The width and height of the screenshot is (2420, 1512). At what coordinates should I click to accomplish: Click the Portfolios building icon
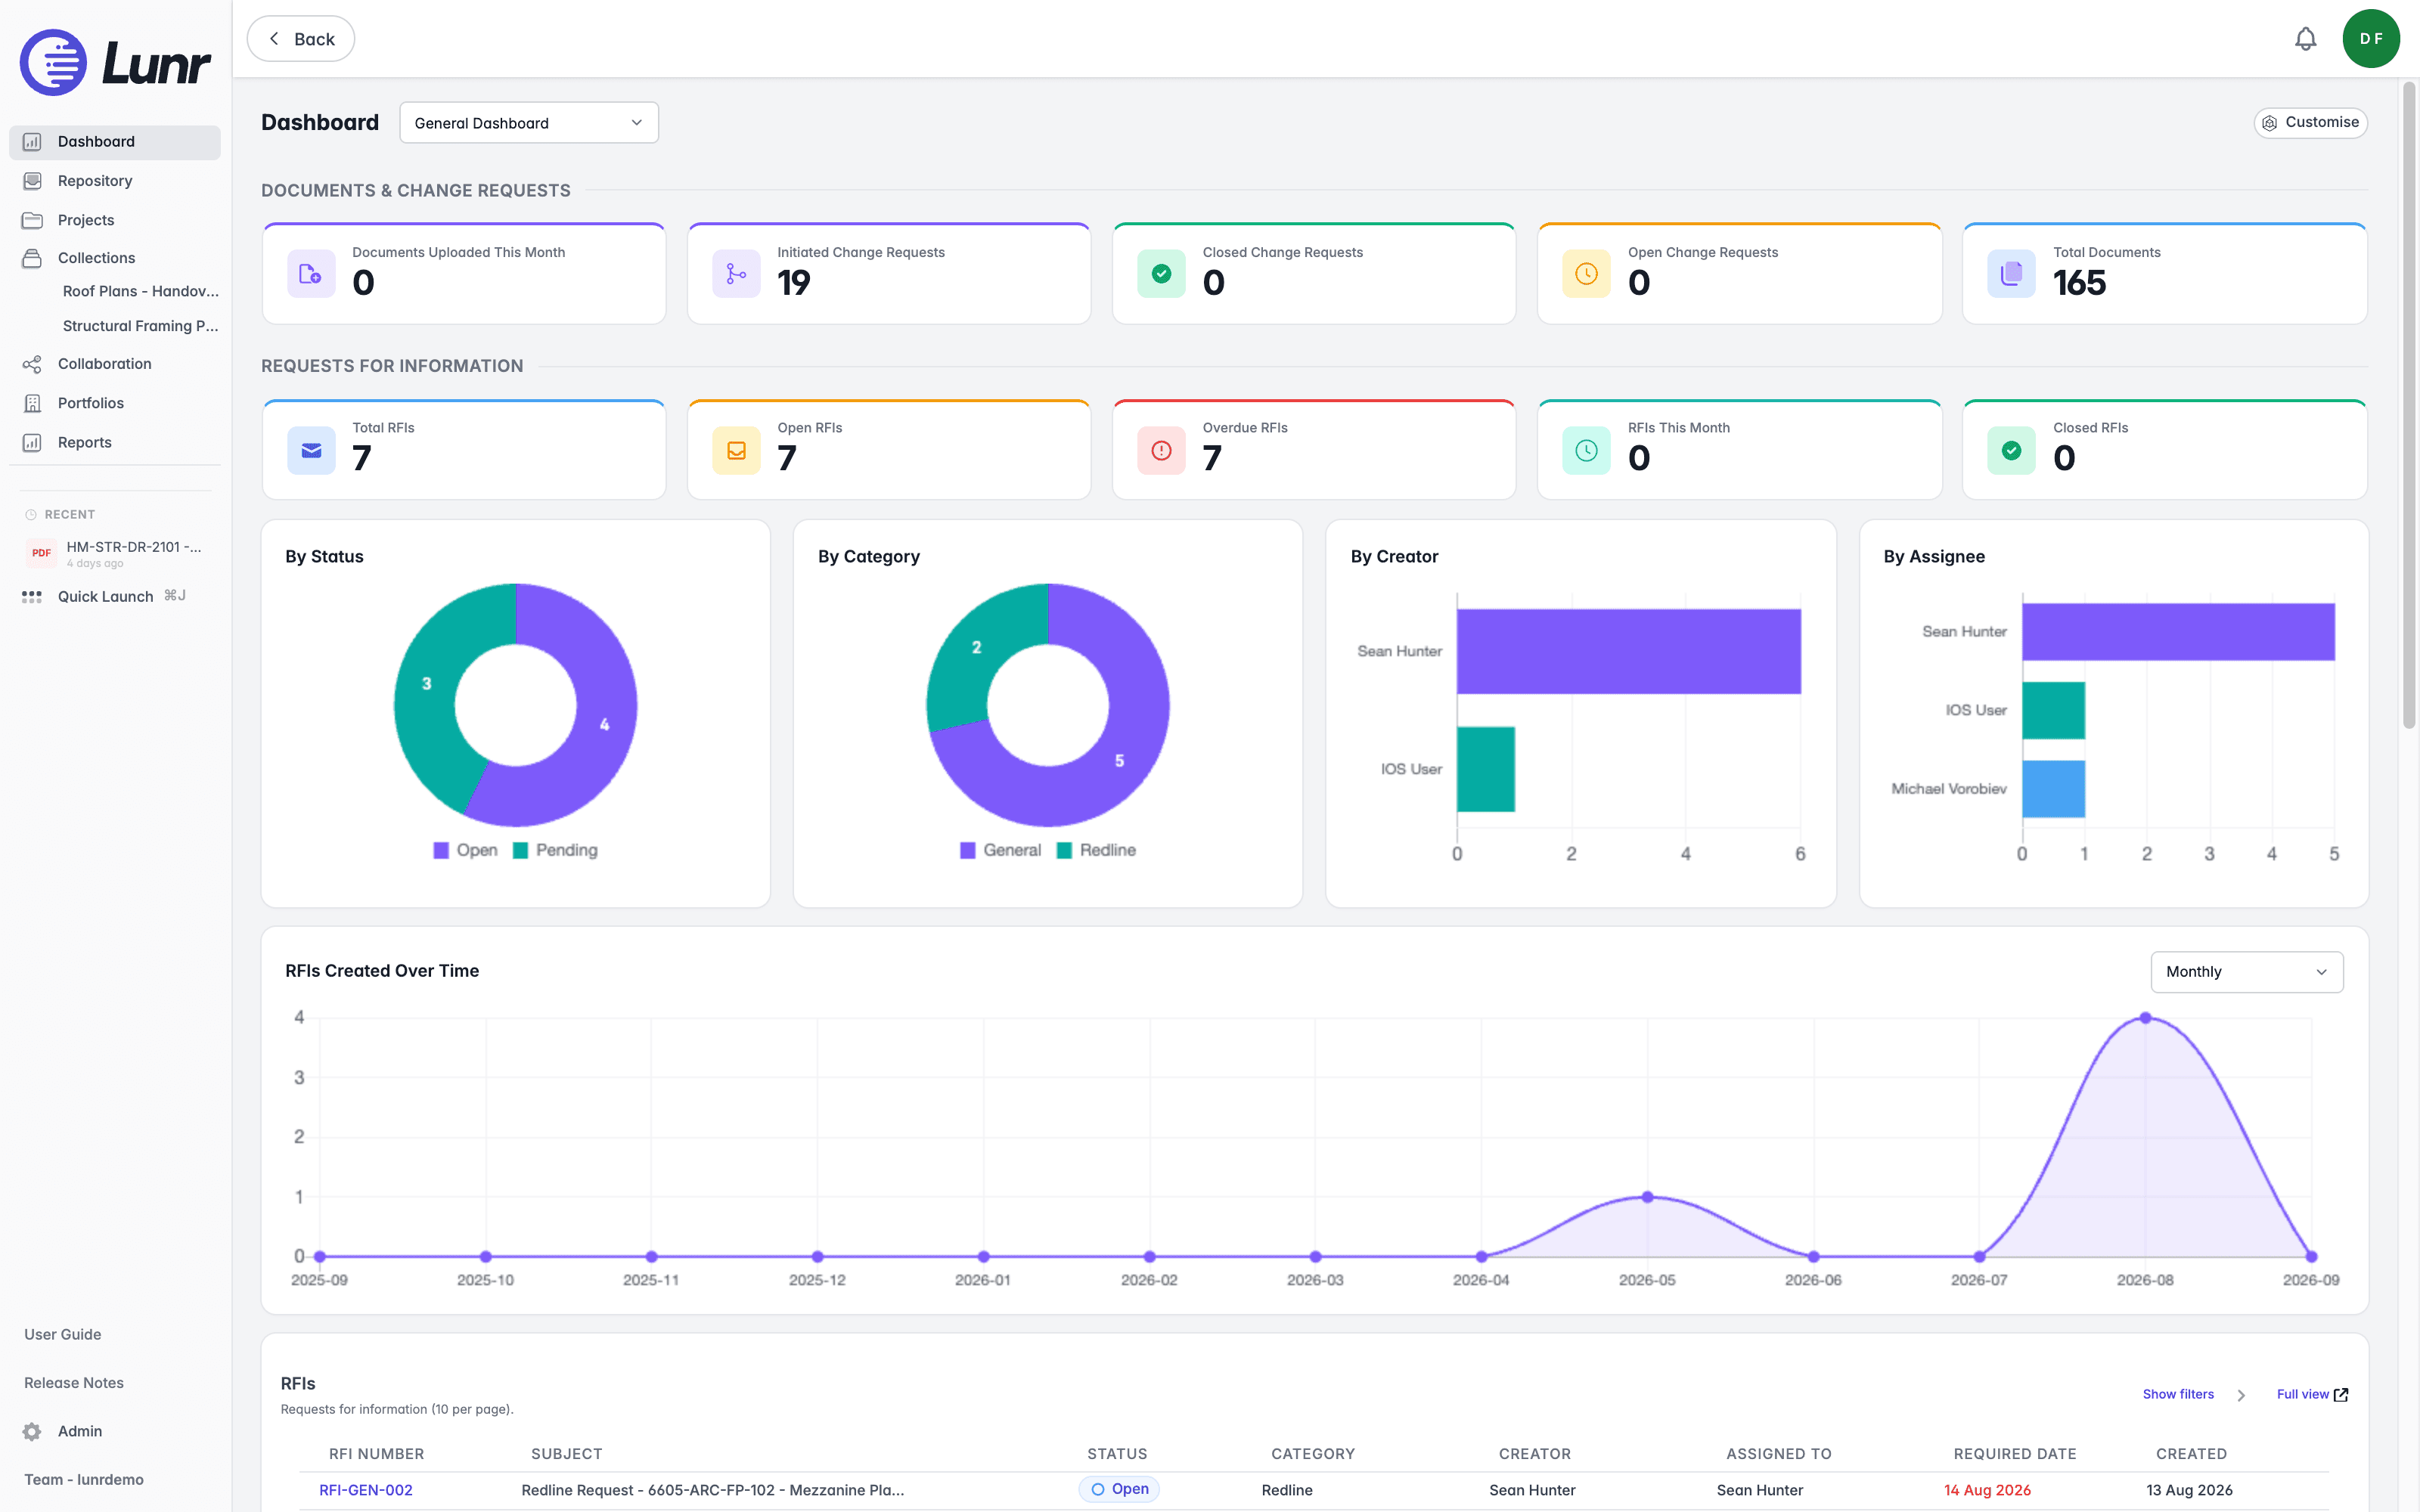coord(32,403)
